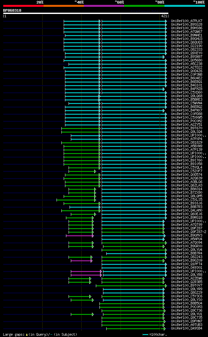Select the UniRef100_Q4LAM0 label
The image size is (208, 337).
[x=187, y=210]
